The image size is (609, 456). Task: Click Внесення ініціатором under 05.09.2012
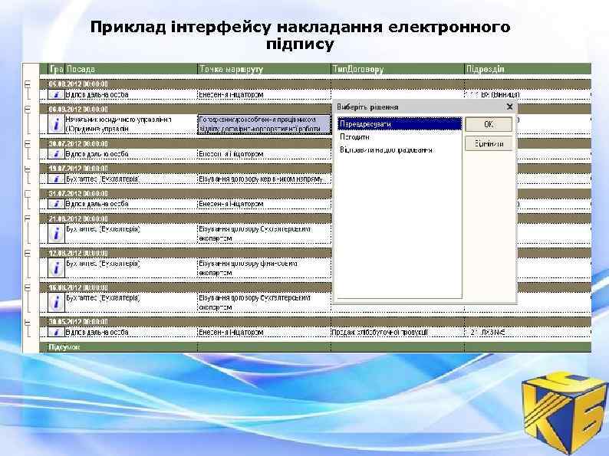[264, 94]
